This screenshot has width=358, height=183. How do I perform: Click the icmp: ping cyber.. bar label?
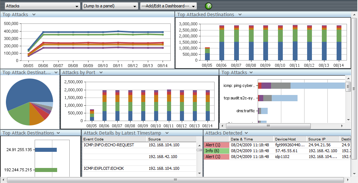[x=239, y=85]
